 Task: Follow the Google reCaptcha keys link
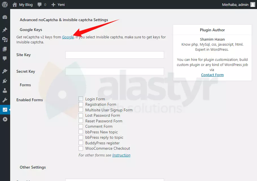tap(68, 37)
